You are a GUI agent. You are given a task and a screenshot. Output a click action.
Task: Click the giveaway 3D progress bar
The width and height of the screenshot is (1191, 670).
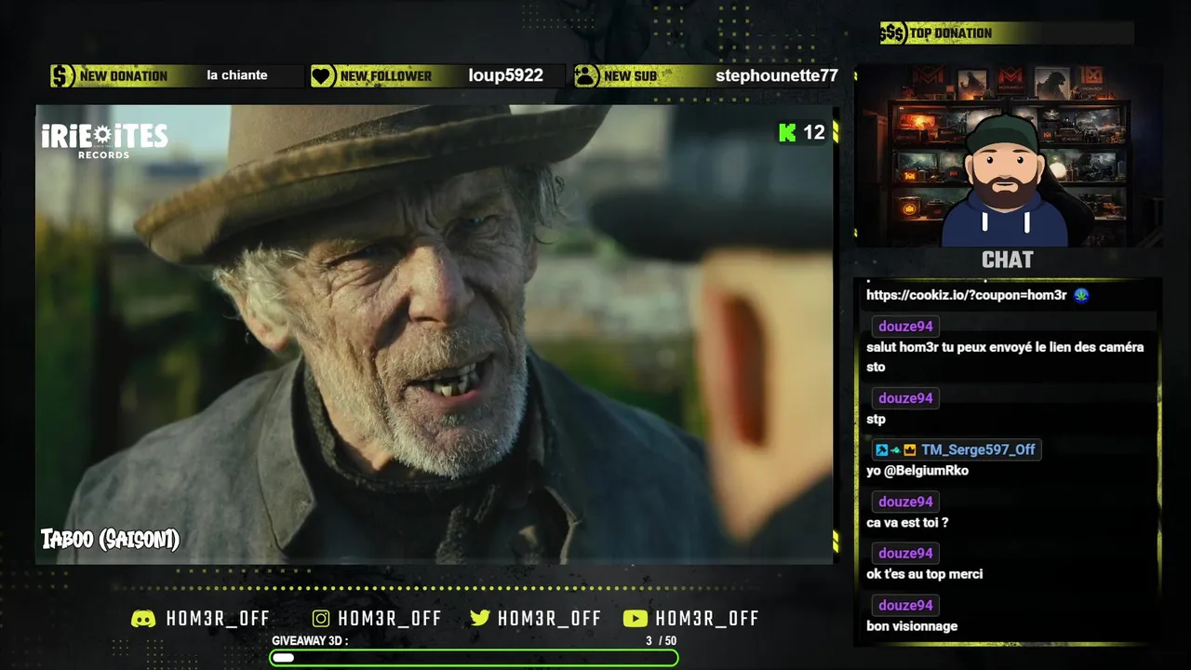tap(474, 658)
